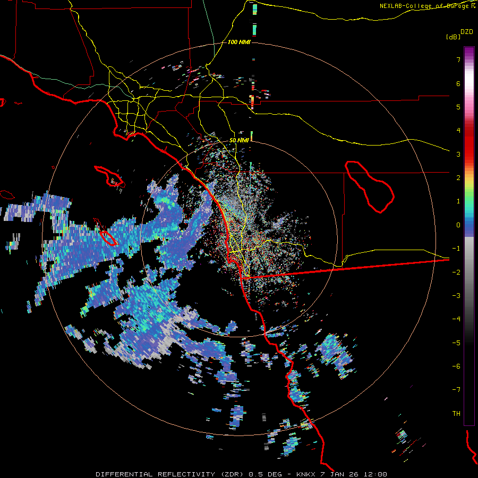Viewport: 478px width, 478px height.
Task: Select the "0" scale value
Action: click(x=458, y=225)
